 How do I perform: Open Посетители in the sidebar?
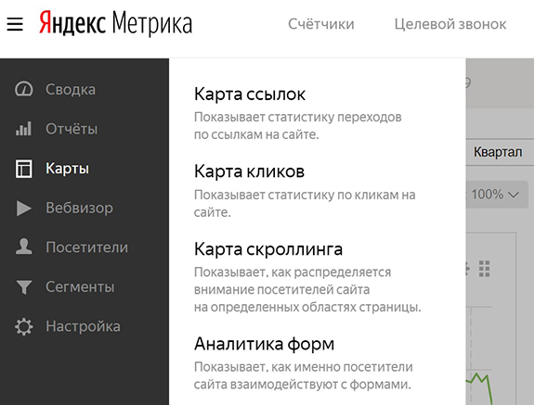tap(87, 247)
